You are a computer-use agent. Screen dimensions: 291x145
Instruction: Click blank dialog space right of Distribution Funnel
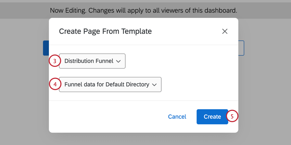(178, 61)
